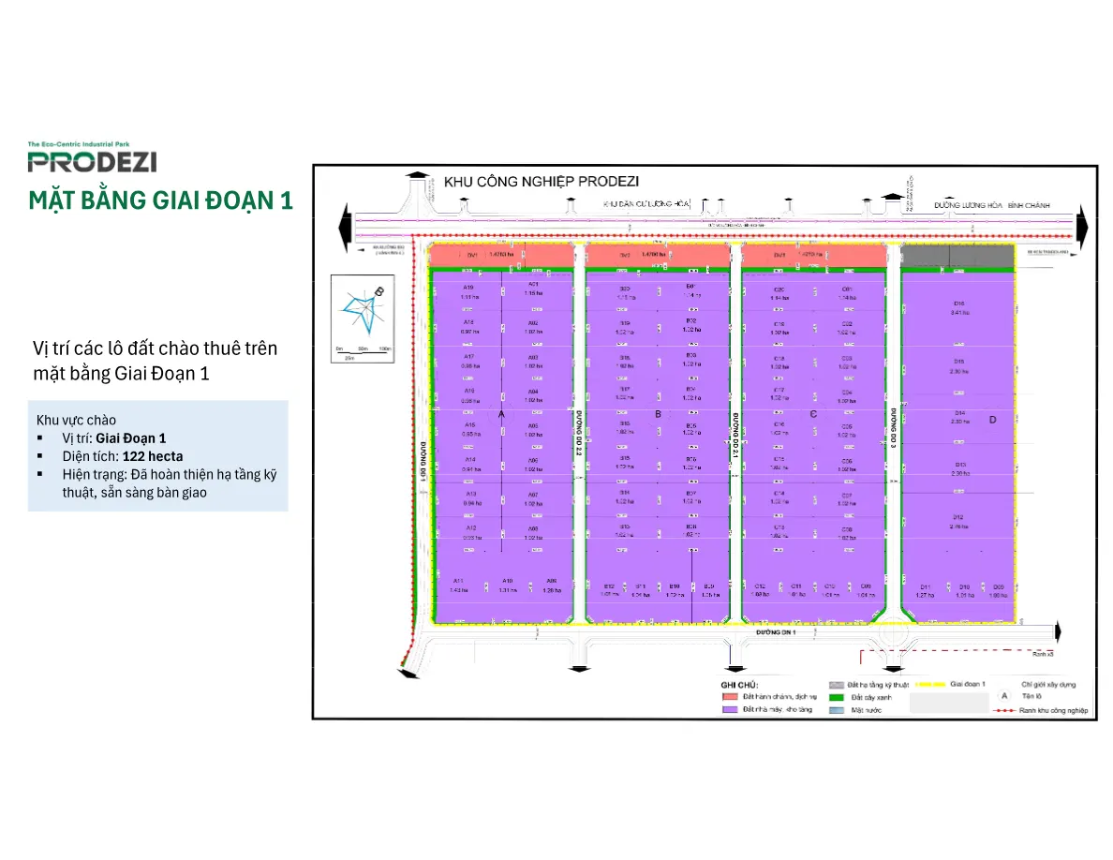Select the gray 'Đất hạ tầng kỹ thuật' legend swatch
The height and width of the screenshot is (860, 1113).
(837, 685)
